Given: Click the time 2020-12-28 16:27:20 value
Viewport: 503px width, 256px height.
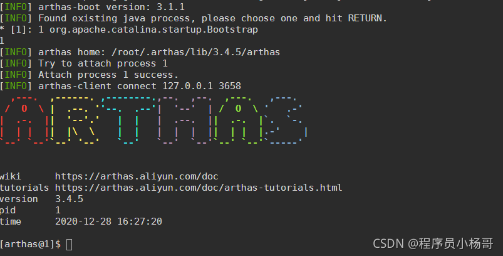Looking at the screenshot, I should (x=108, y=221).
